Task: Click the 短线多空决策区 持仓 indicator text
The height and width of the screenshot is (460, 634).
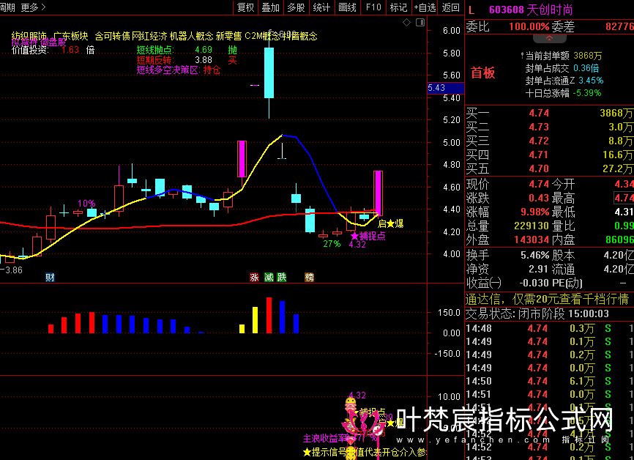Action: click(x=179, y=70)
